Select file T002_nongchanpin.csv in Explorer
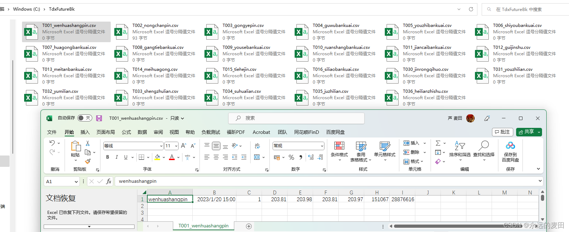 (x=156, y=32)
